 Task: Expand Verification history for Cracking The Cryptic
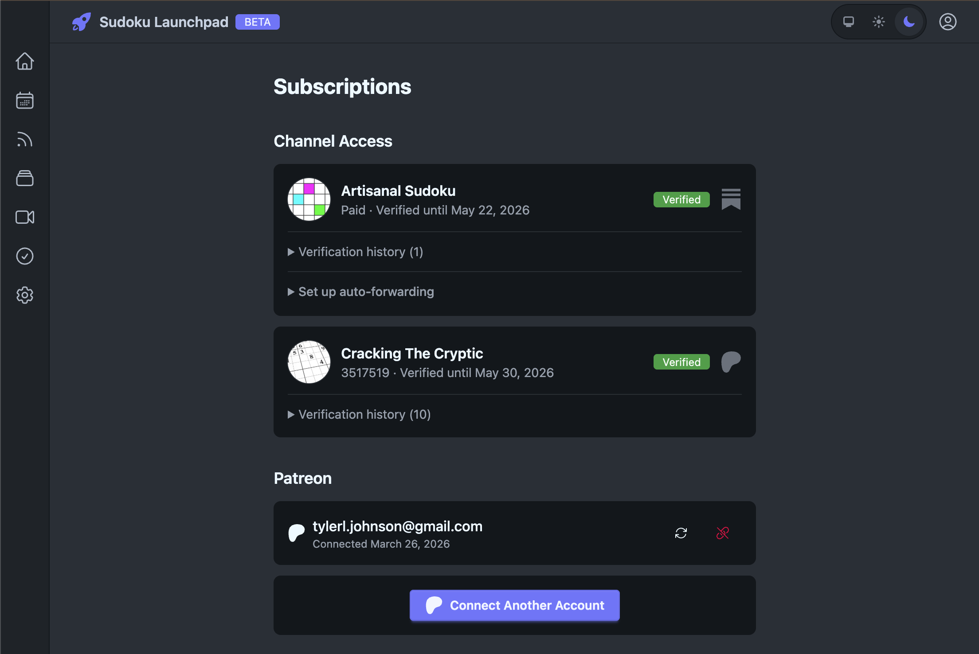tap(359, 414)
